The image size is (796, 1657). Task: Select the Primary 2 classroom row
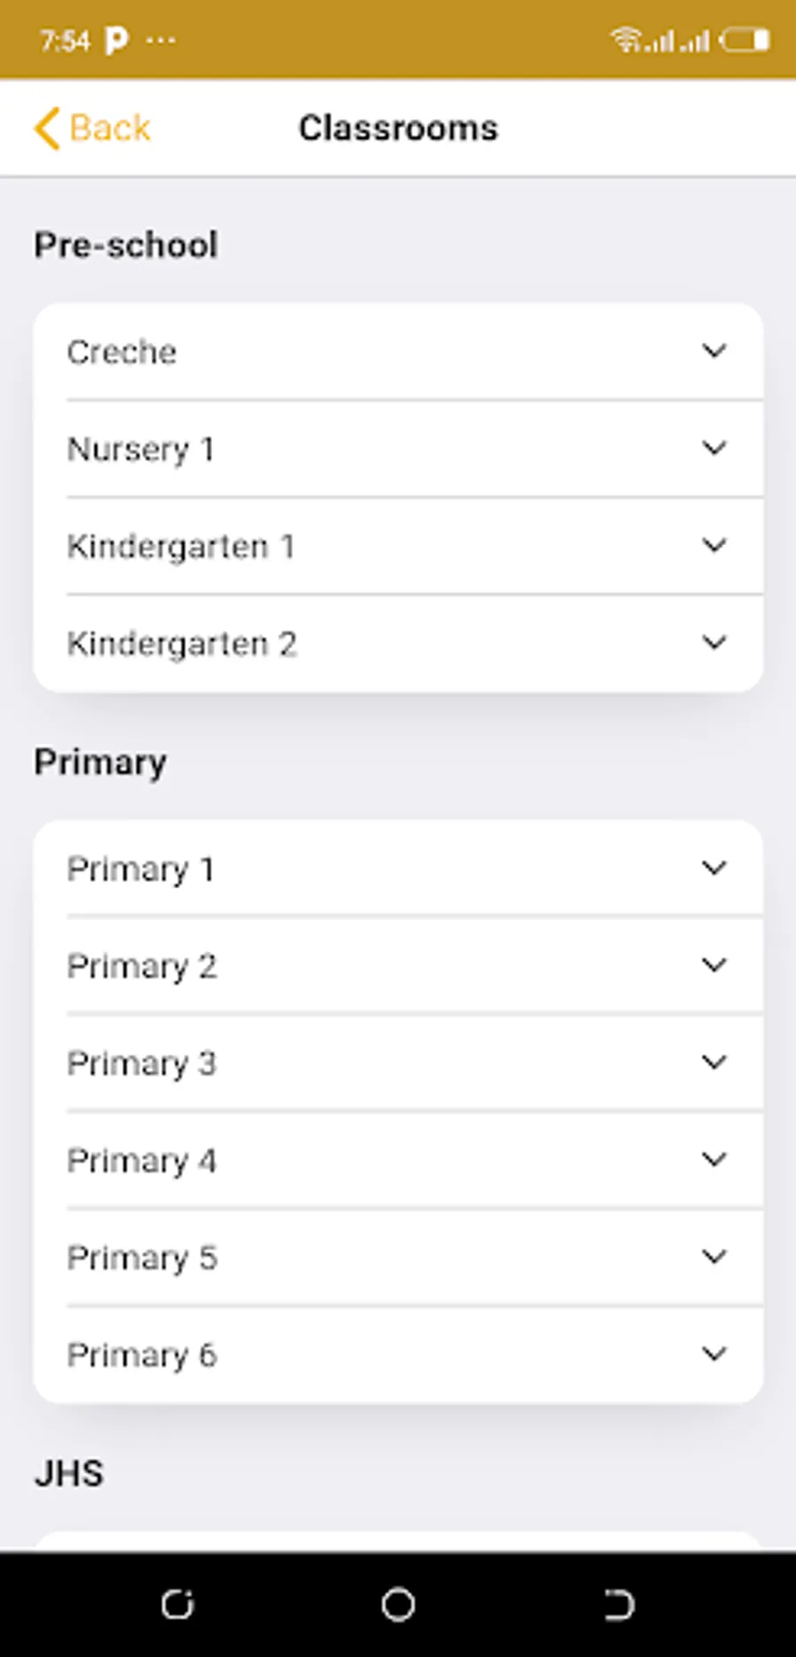click(398, 966)
